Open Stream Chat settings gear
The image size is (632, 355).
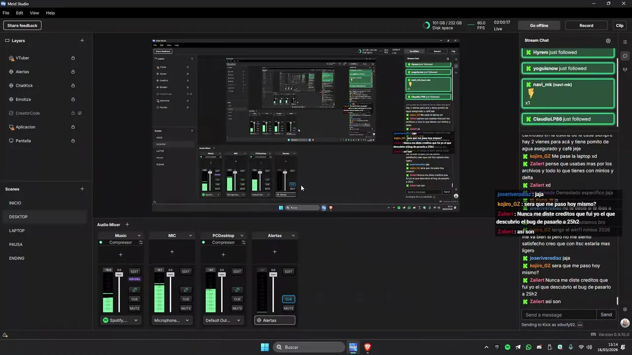pos(608,41)
